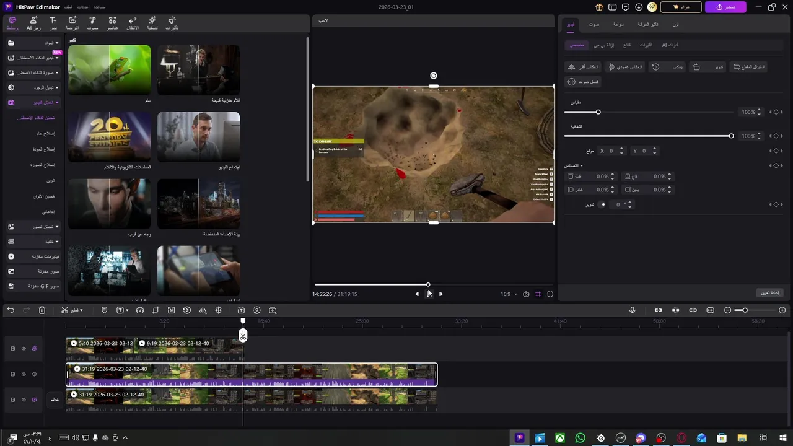
Task: Select the chameleon enhancement model thumbnail (عام)
Action: pyautogui.click(x=109, y=70)
